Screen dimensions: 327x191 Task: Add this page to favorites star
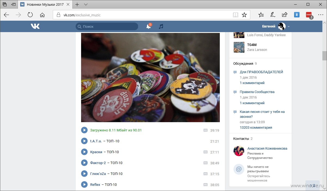tap(244, 15)
